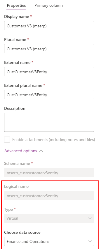Toggle the Advanced options section link
This screenshot has height=252, width=106.
point(21,151)
